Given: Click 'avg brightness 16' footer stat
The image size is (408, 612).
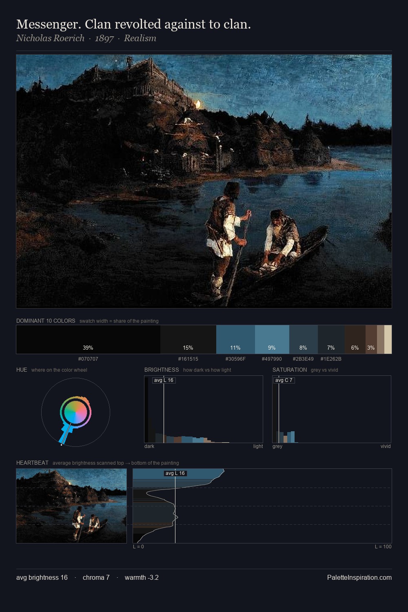Looking at the screenshot, I should [x=42, y=577].
